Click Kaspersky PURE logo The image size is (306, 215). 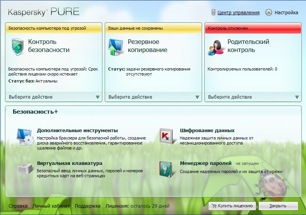[44, 12]
